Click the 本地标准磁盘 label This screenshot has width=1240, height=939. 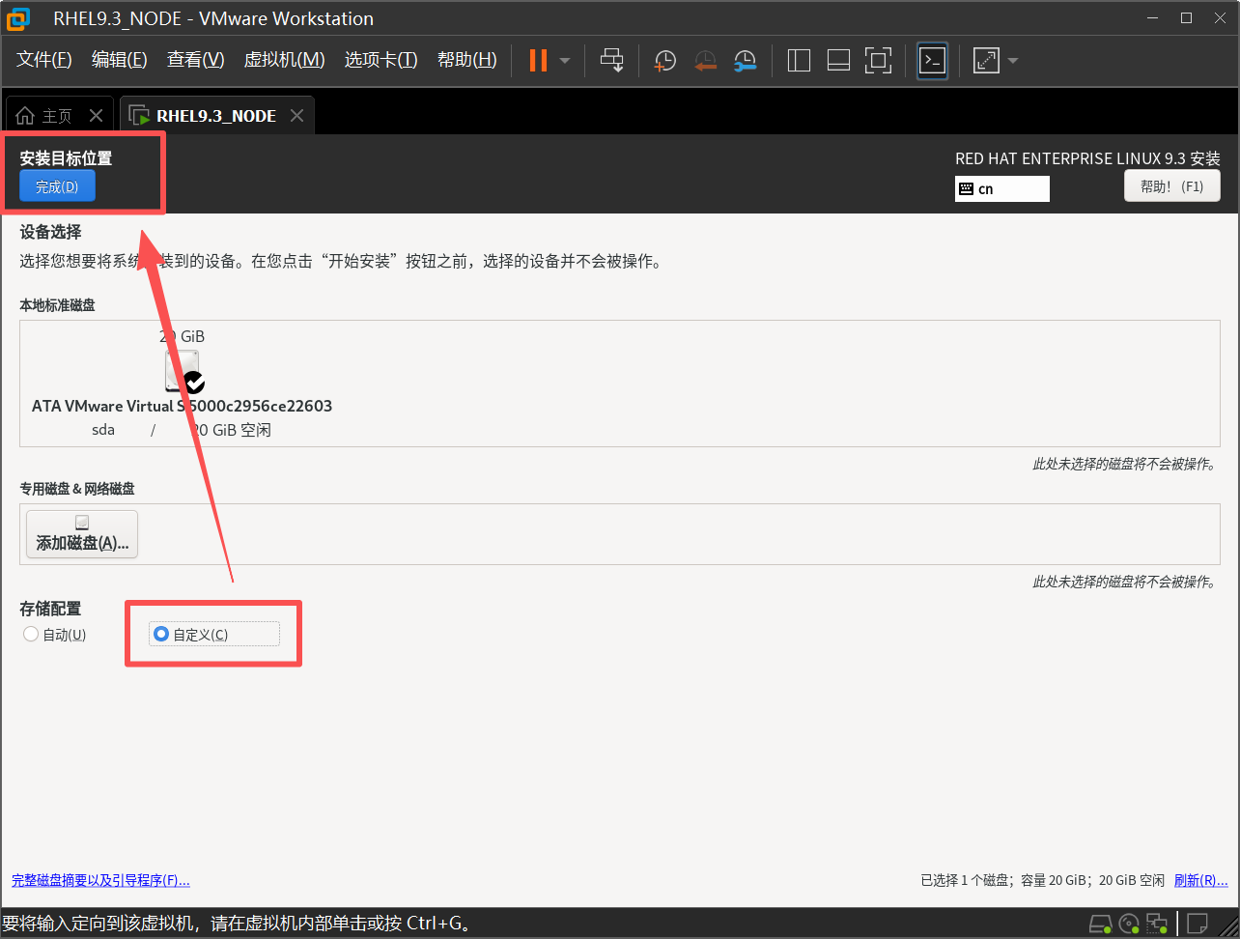point(57,305)
